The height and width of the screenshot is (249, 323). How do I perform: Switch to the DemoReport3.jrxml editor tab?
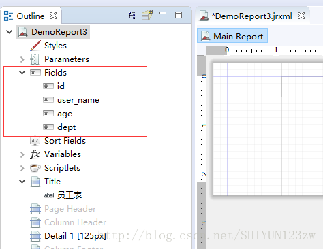pyautogui.click(x=251, y=16)
